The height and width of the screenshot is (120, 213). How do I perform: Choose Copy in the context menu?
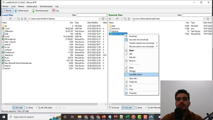(141, 89)
